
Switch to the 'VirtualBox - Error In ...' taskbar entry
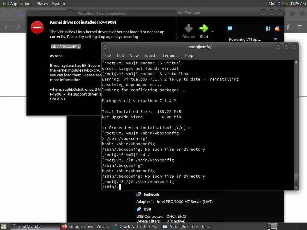(x=187, y=226)
